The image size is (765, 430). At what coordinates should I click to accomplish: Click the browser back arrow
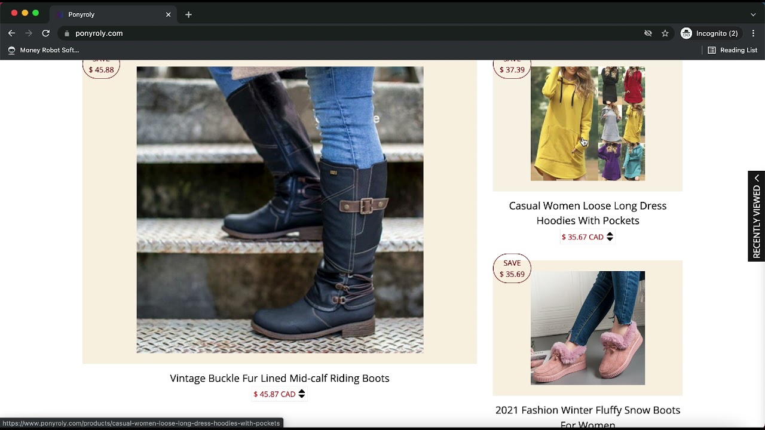tap(11, 33)
